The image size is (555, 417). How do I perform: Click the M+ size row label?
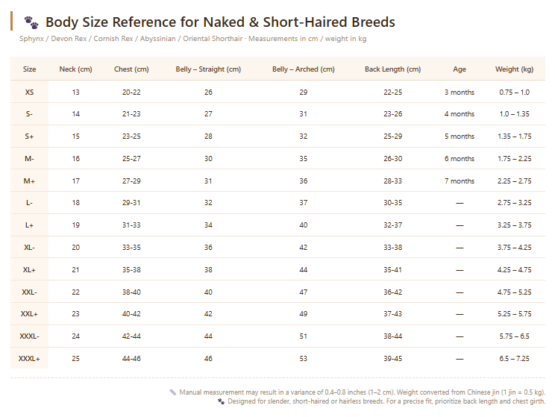pos(29,181)
